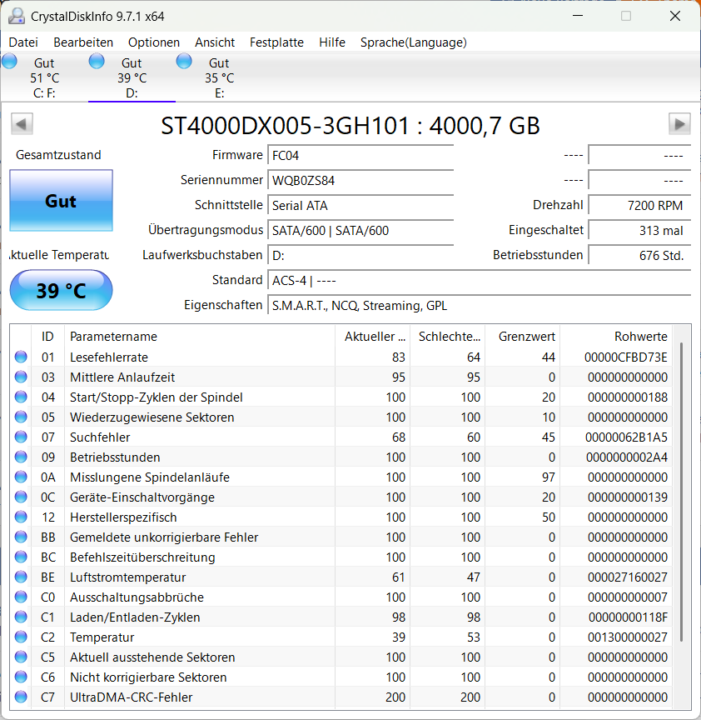Click status orb of UltraDMA-CRC-Fehler row
This screenshot has height=720, width=701.
coord(21,697)
